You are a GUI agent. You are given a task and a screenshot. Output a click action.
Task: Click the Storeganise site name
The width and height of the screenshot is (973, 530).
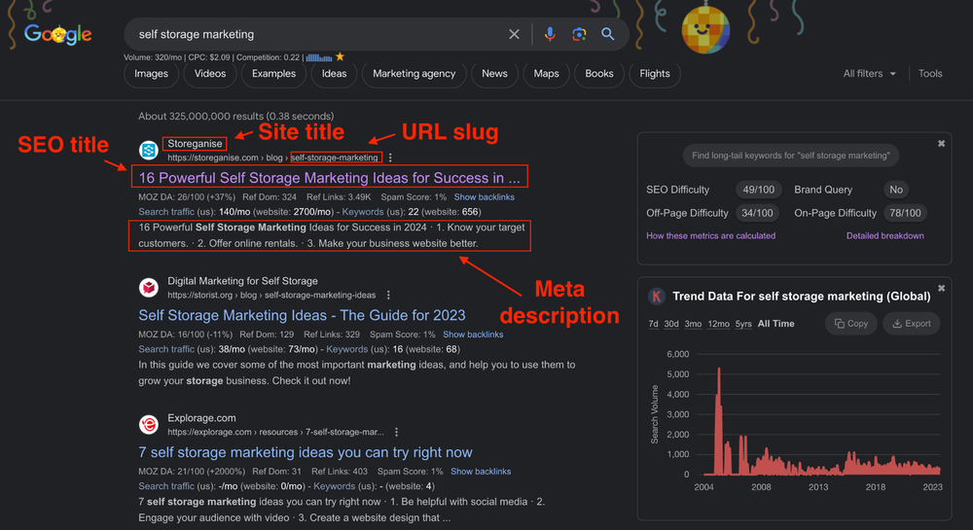click(195, 143)
